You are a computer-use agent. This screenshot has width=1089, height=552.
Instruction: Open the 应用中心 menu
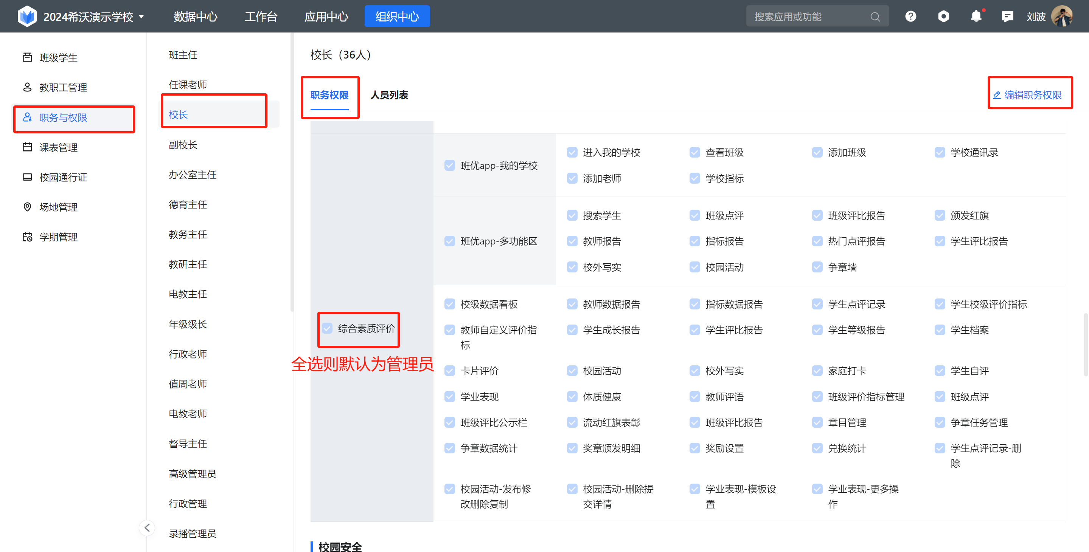(x=326, y=17)
